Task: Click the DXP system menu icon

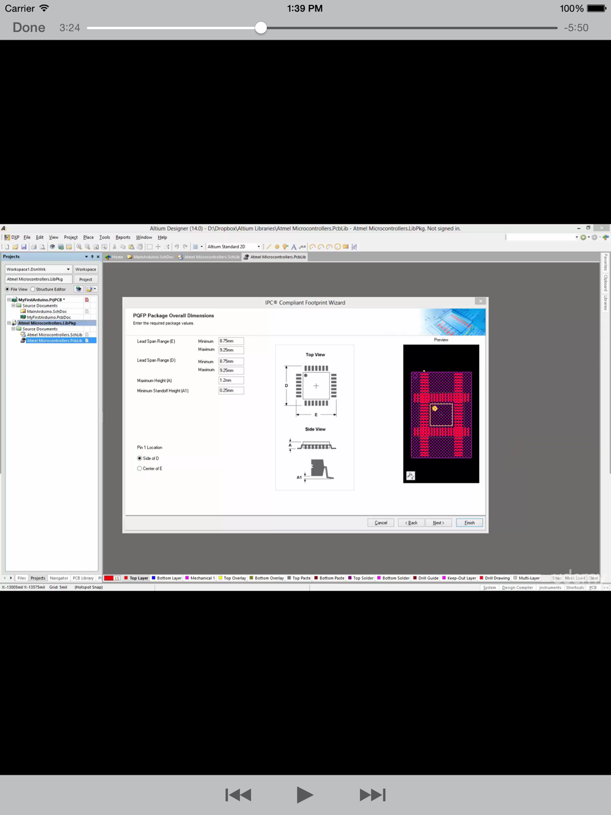Action: (12, 237)
